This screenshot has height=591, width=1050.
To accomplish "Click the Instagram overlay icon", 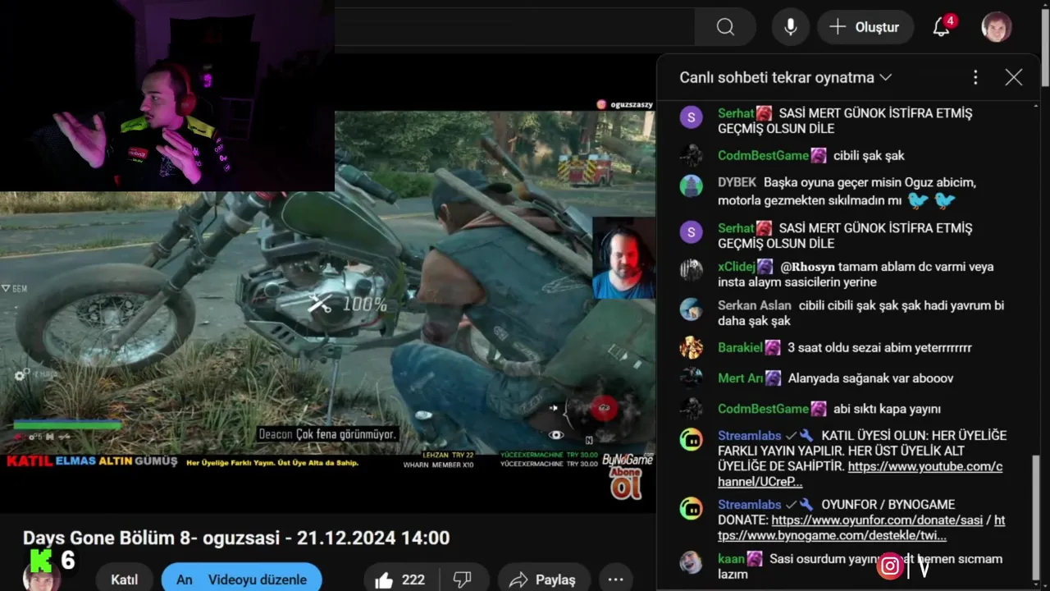I will [x=890, y=566].
